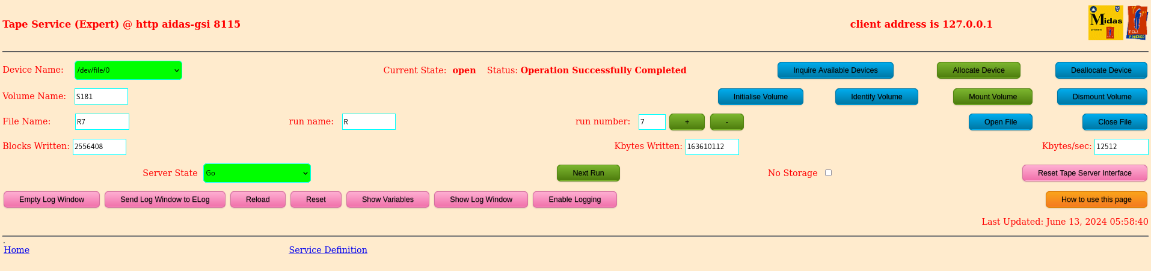The image size is (1151, 271).
Task: Focus the File Name field R7
Action: coord(102,121)
